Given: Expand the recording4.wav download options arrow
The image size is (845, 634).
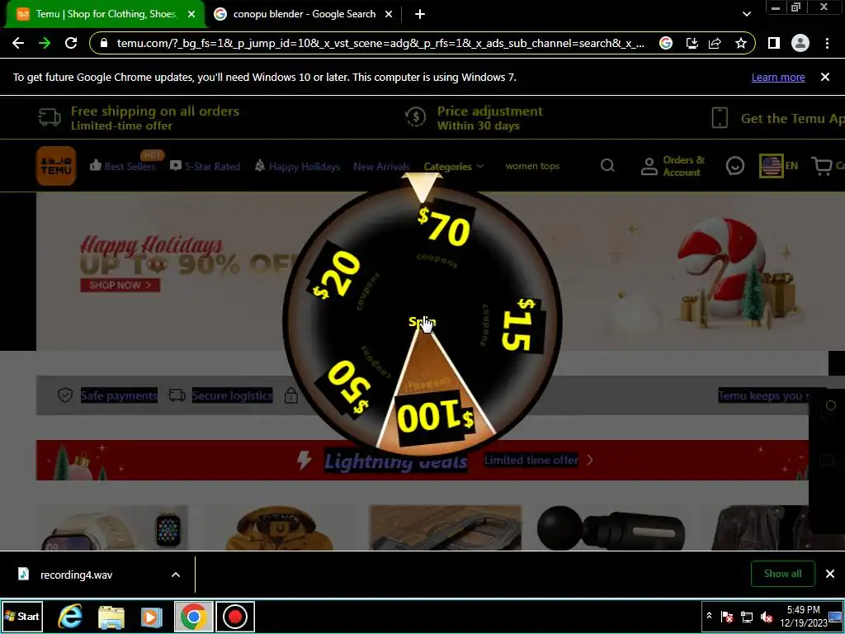Looking at the screenshot, I should pos(176,575).
